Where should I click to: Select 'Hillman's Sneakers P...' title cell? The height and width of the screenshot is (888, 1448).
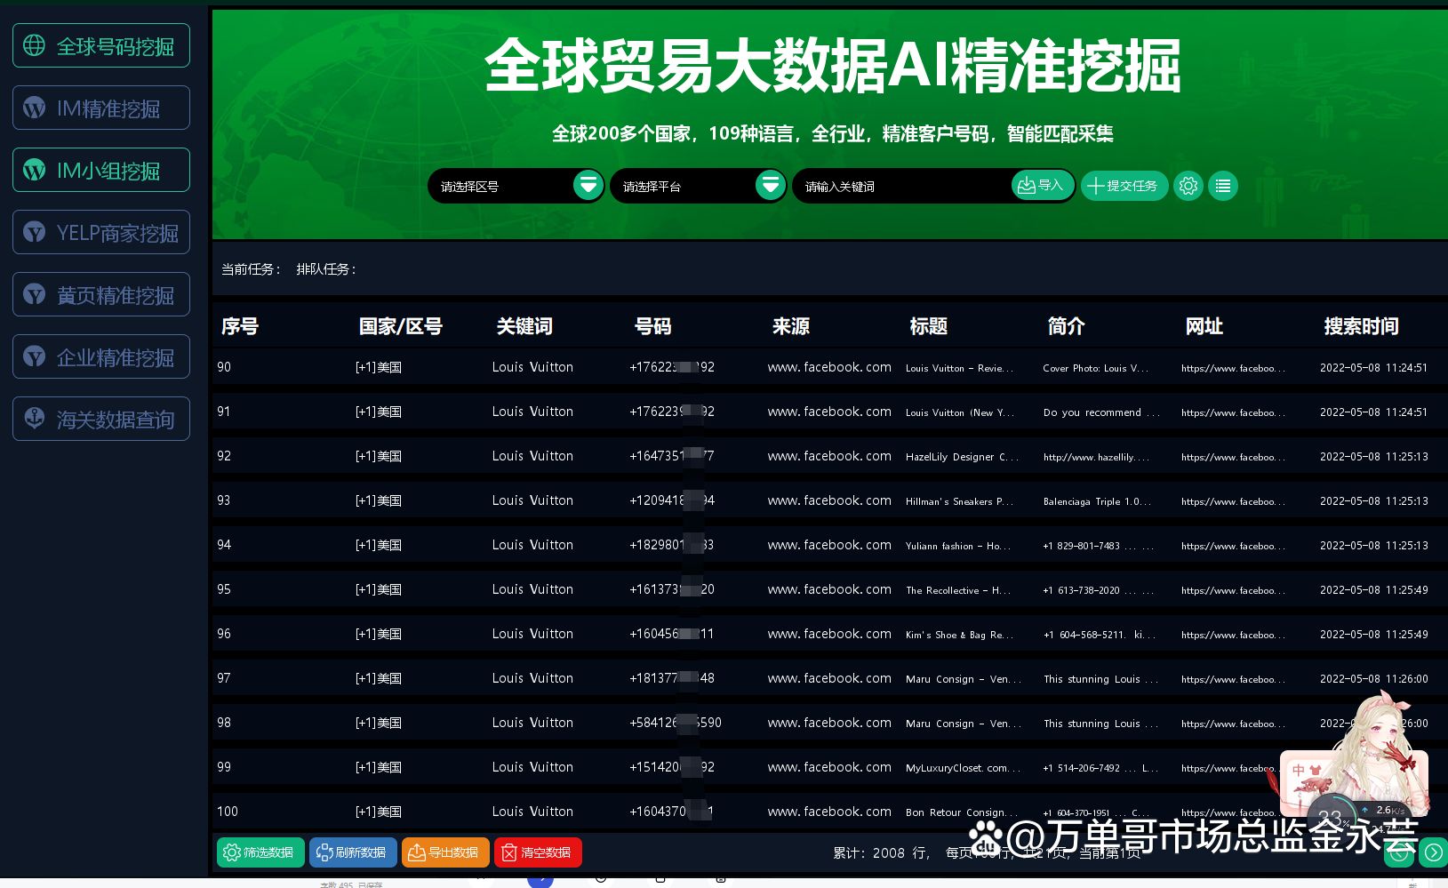pyautogui.click(x=959, y=501)
